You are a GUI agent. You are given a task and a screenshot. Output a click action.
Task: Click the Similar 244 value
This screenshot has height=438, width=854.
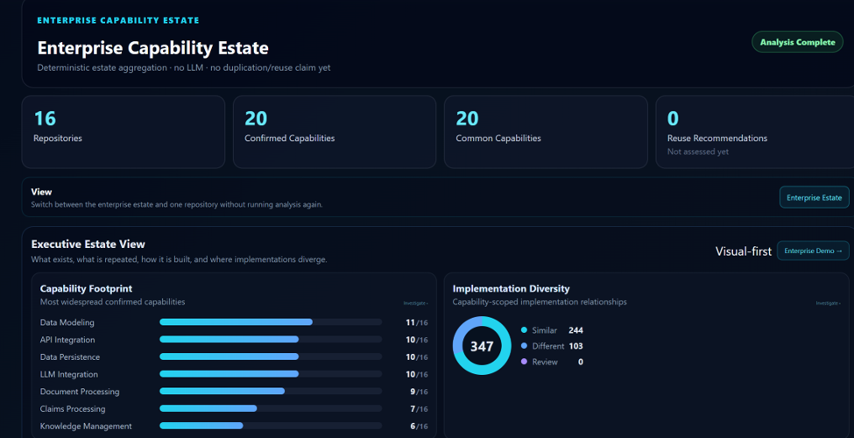tap(575, 330)
